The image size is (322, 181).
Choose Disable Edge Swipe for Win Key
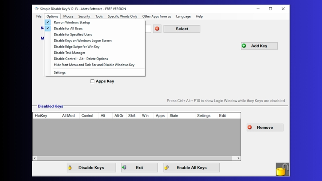coord(95,47)
